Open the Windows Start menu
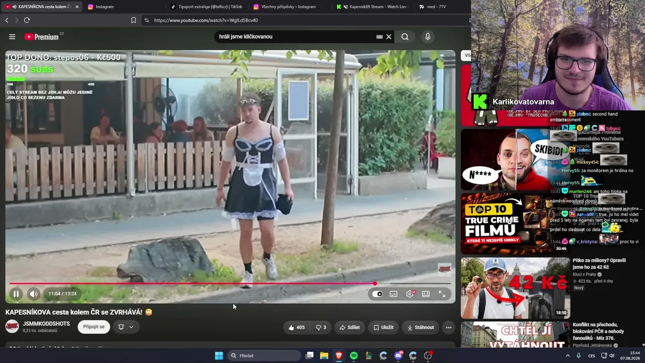Viewport: 645px width, 363px height. coord(219,355)
